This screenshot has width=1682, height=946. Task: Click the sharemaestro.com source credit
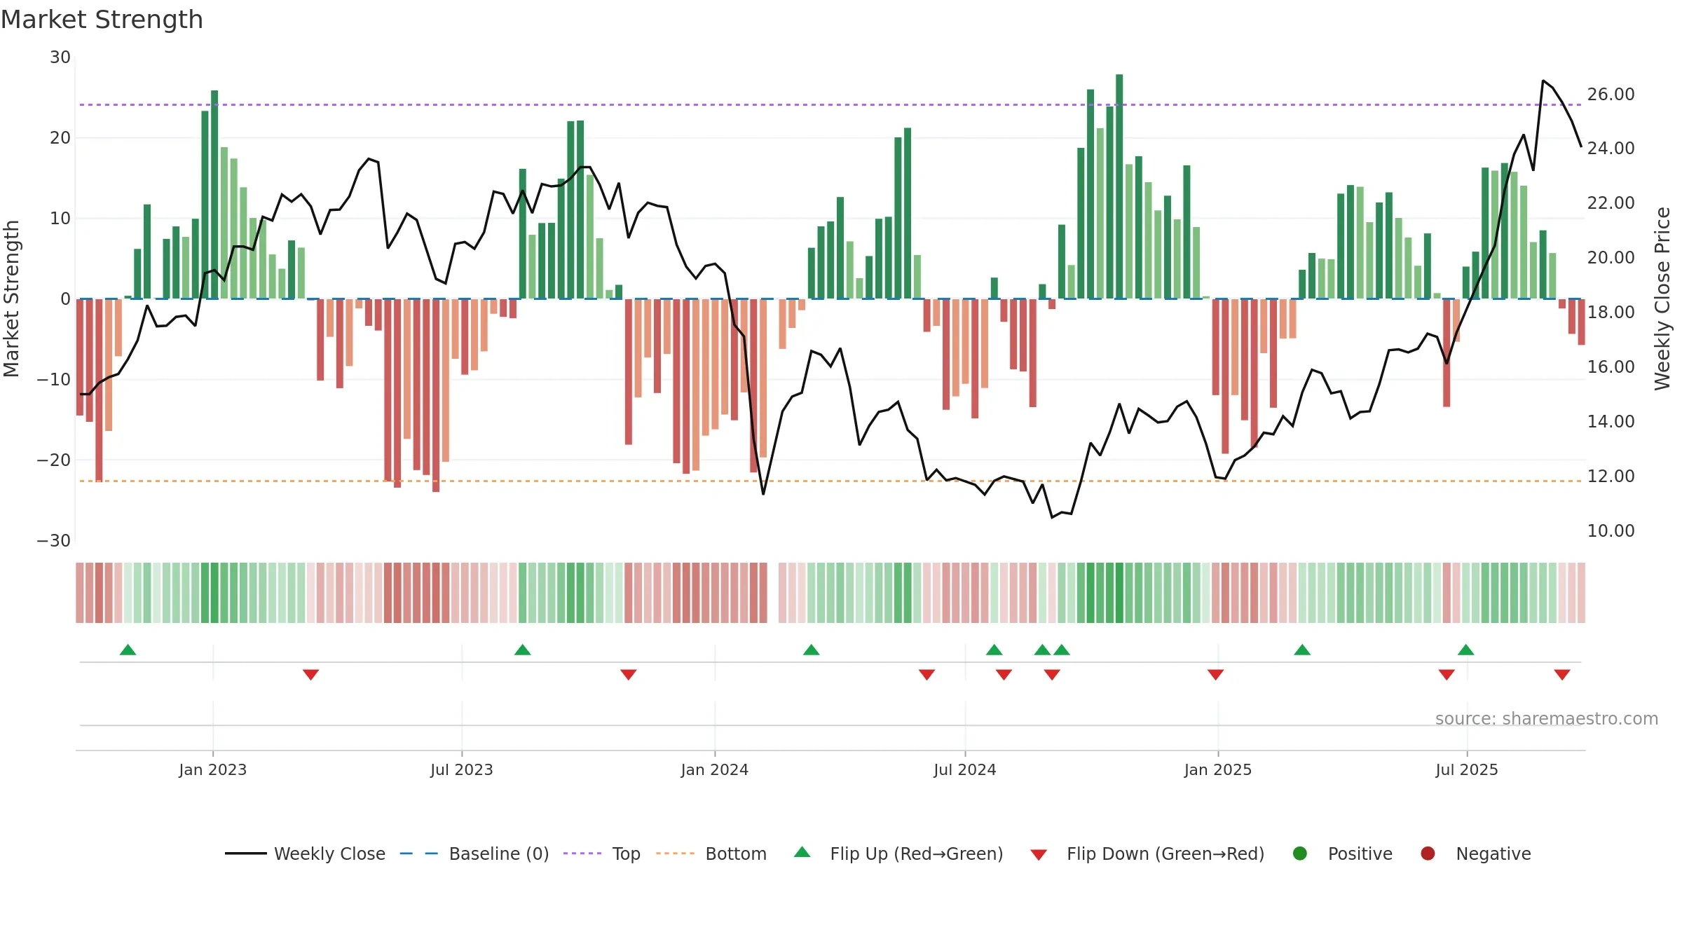1547,719
